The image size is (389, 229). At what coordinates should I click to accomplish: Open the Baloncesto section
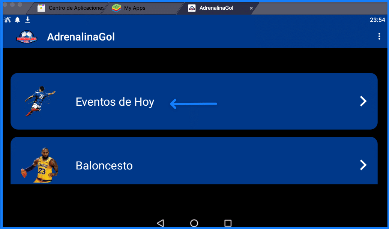tap(104, 165)
